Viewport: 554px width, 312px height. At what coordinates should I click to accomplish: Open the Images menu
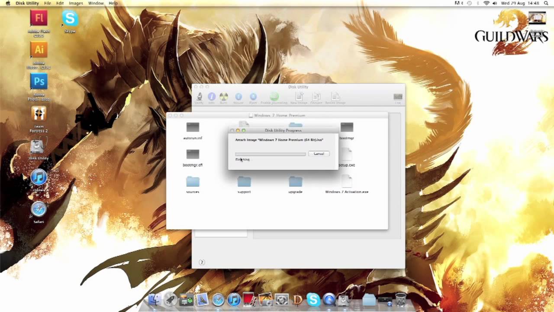click(x=76, y=3)
